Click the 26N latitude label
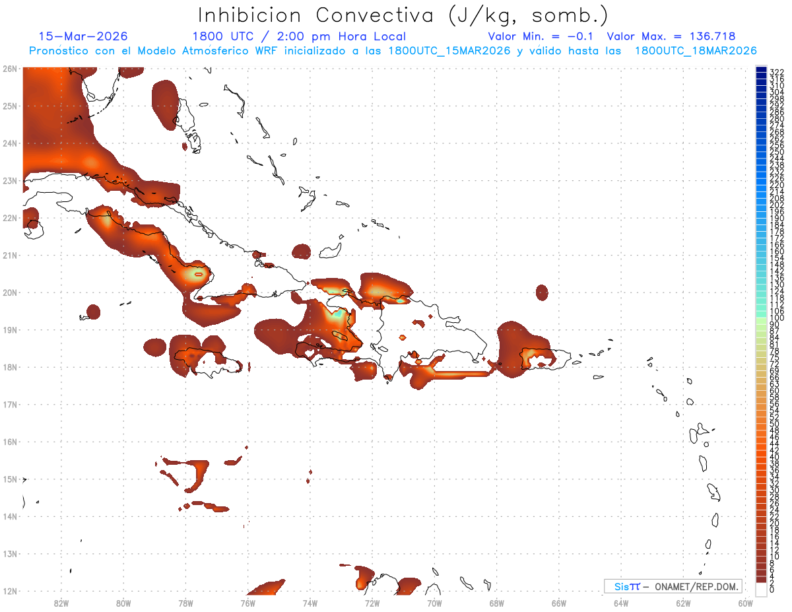 click(x=9, y=69)
